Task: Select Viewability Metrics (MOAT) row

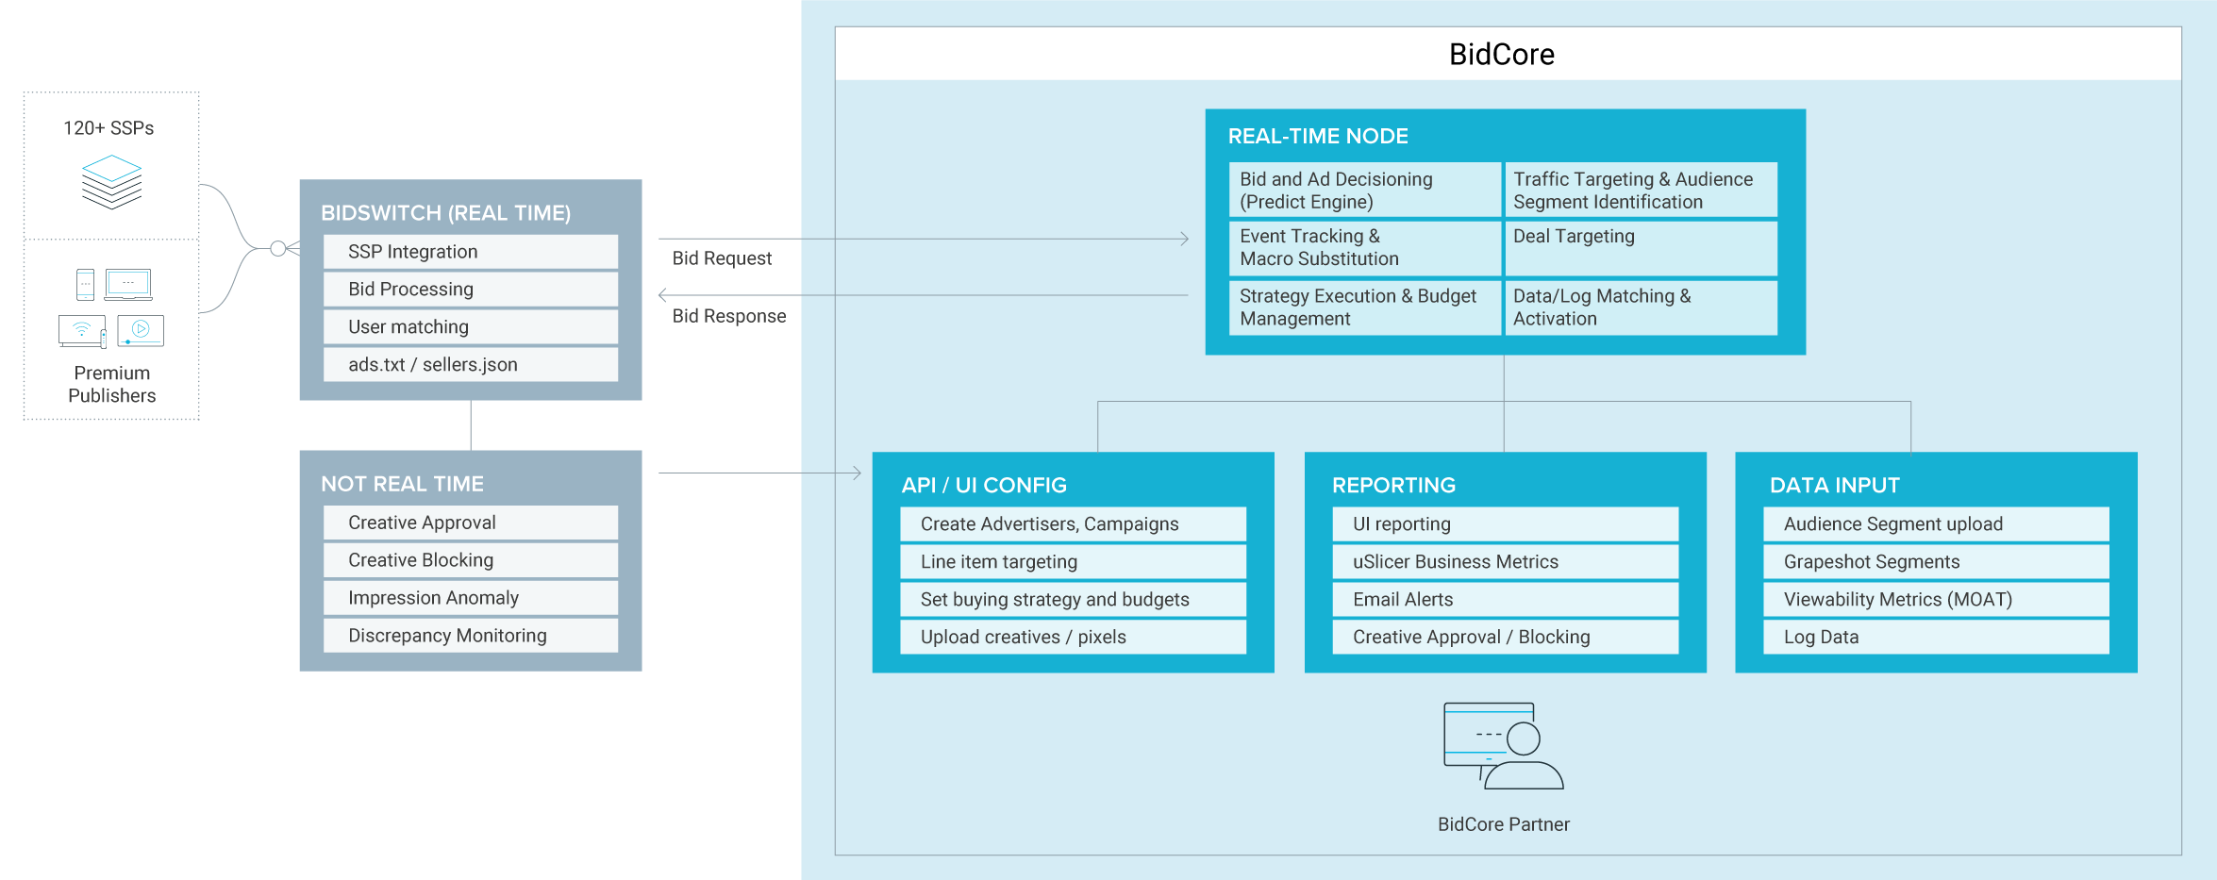Action: point(1937,600)
